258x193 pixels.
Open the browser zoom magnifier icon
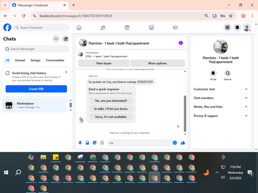point(206,16)
